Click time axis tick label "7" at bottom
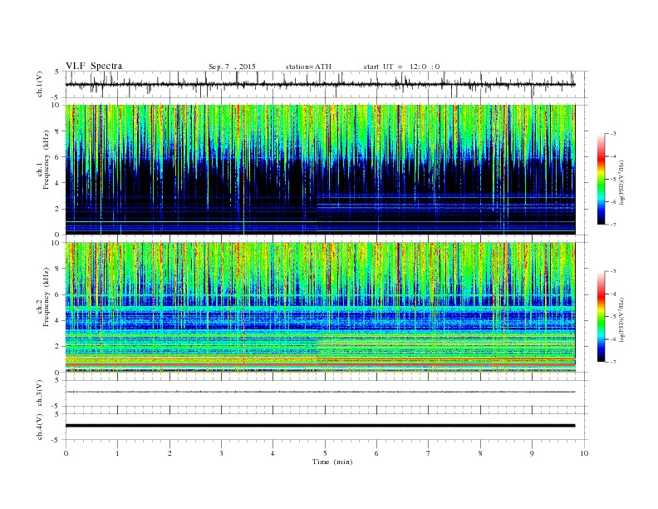658x509 pixels. [429, 453]
